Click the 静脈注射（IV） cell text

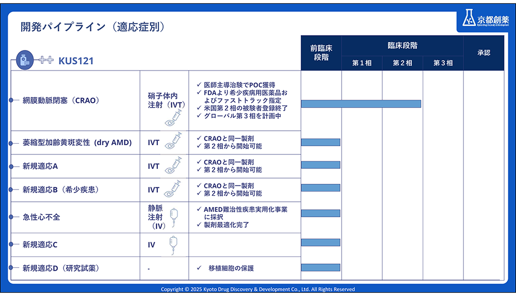point(157,217)
